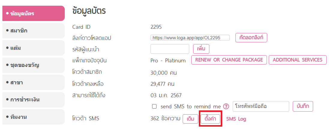Enable send SMS to remind me checkbox
Image resolution: width=329 pixels, height=129 pixels.
click(x=154, y=106)
